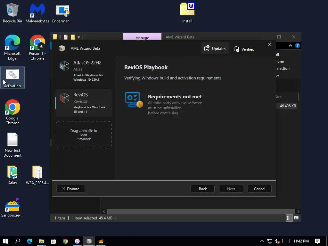Open the Sandboxie desktop shortcut
The image size is (328, 246).
(12, 208)
